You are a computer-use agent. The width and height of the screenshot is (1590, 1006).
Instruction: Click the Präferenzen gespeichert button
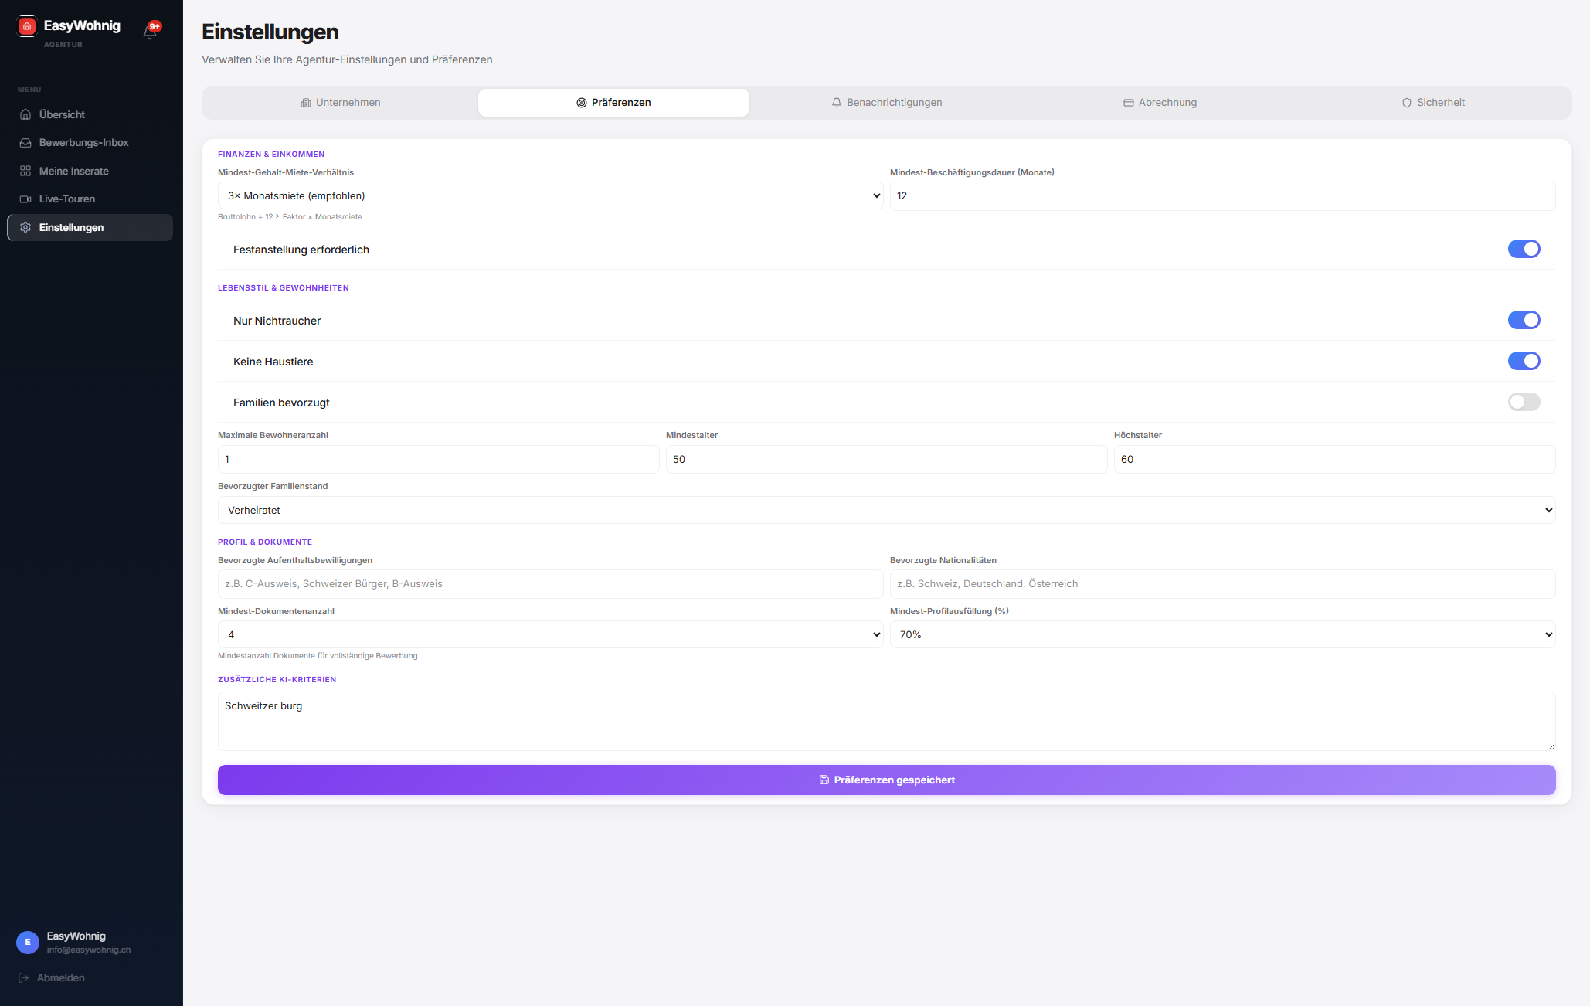(886, 780)
